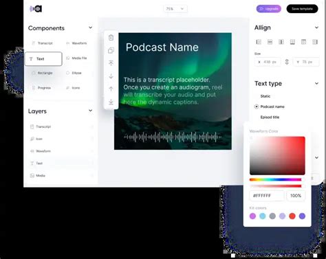Expand the section chevron right of the color picker

(316, 157)
